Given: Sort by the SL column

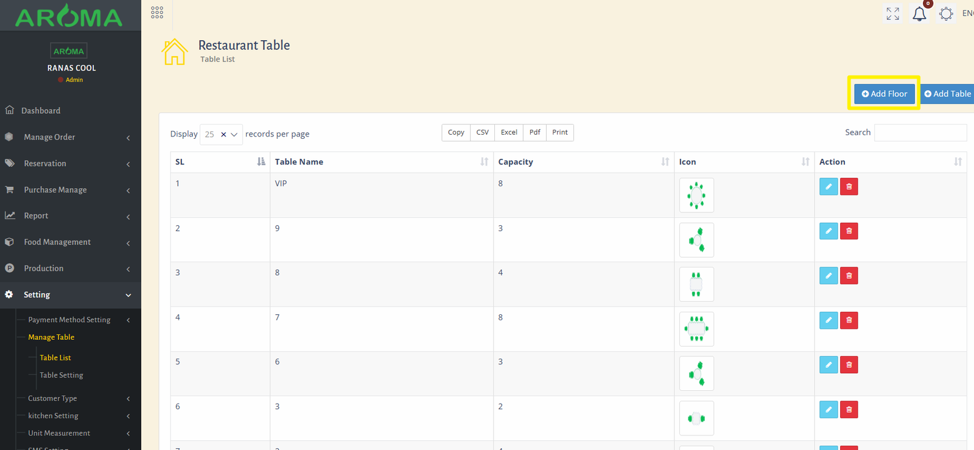Looking at the screenshot, I should coord(220,162).
